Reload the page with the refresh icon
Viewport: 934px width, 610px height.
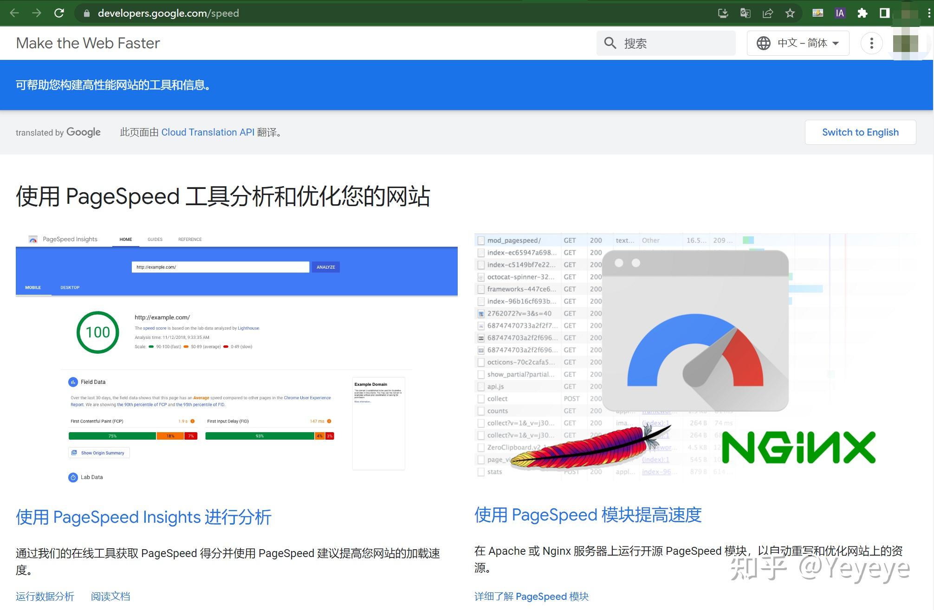(x=59, y=13)
